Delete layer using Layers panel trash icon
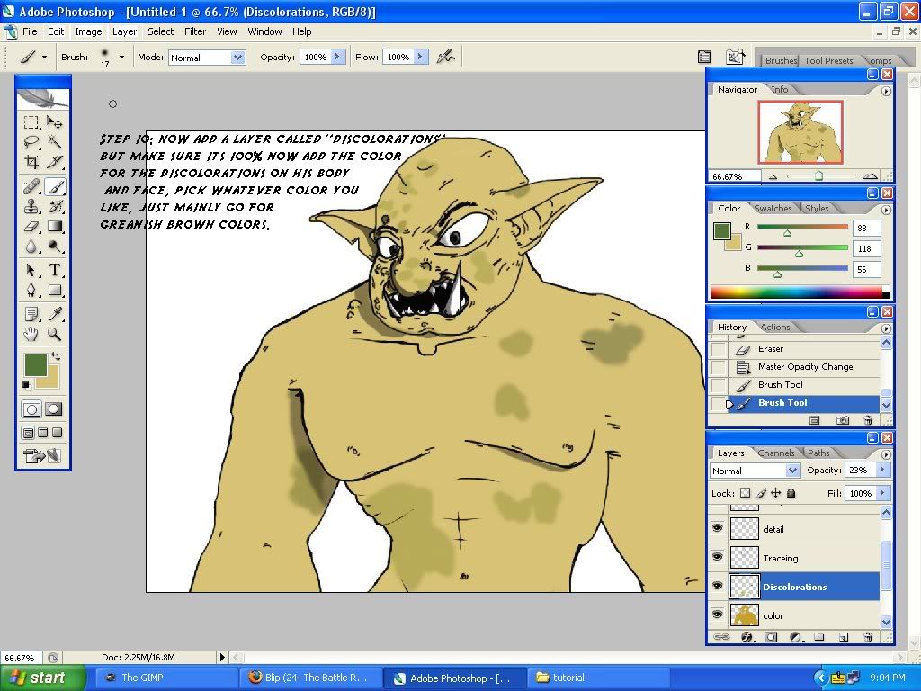 coord(868,637)
